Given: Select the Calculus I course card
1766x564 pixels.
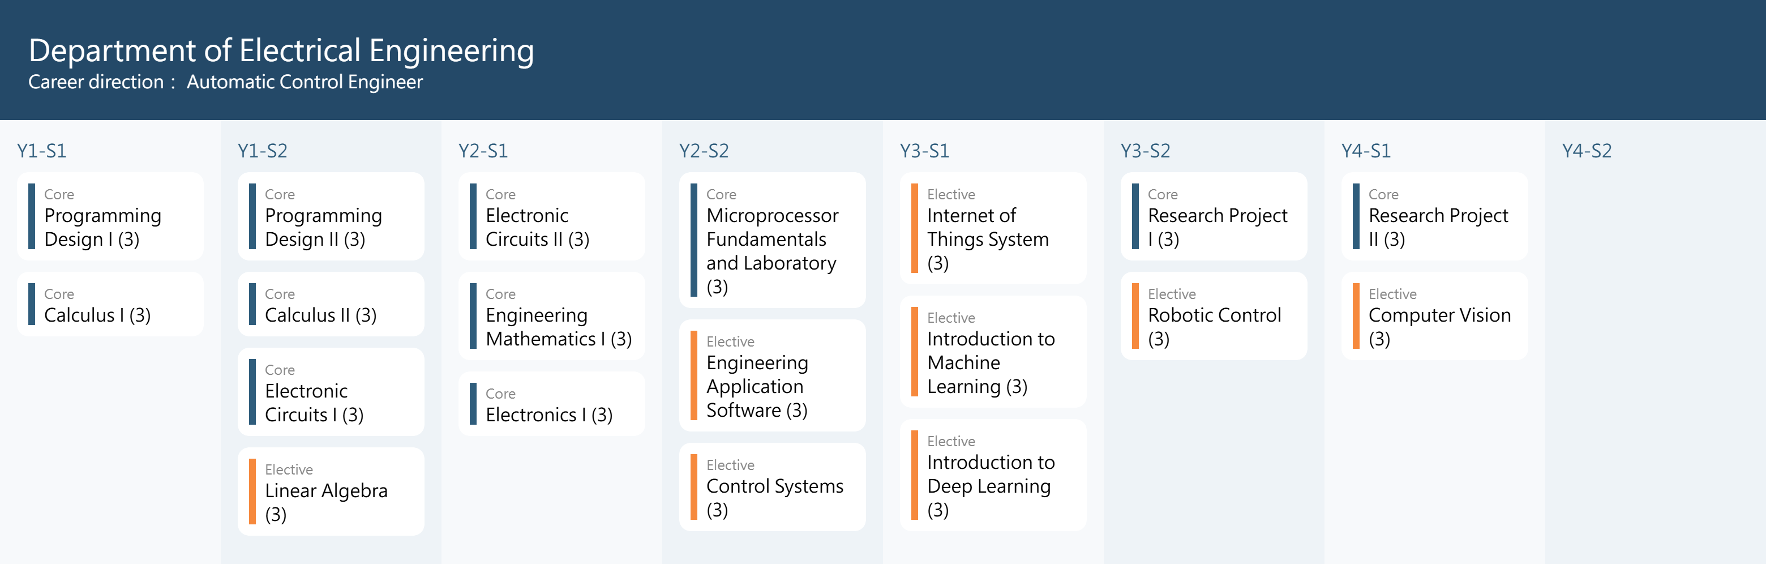Looking at the screenshot, I should click(x=110, y=304).
